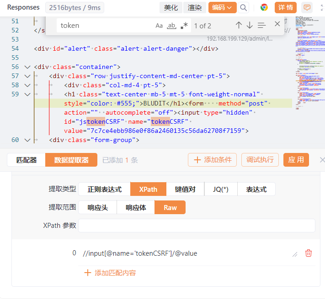
Task: Select 正则表达式 extraction type
Action: pos(105,189)
